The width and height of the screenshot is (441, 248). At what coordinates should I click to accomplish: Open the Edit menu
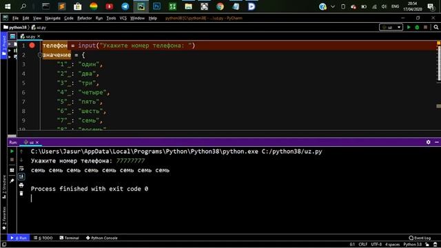[x=26, y=18]
